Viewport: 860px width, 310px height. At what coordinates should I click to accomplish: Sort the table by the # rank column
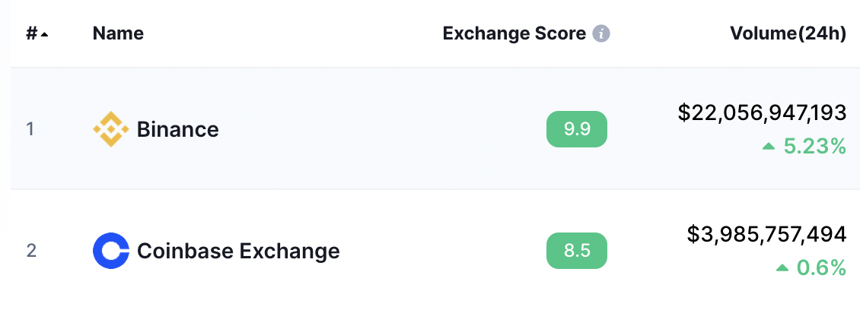click(37, 34)
